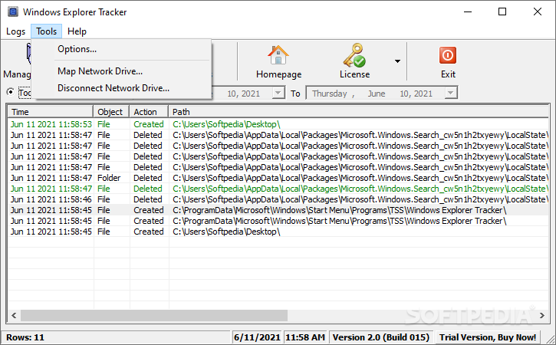The height and width of the screenshot is (345, 556).
Task: Click the 6/11/2021 date status cell
Action: [257, 337]
